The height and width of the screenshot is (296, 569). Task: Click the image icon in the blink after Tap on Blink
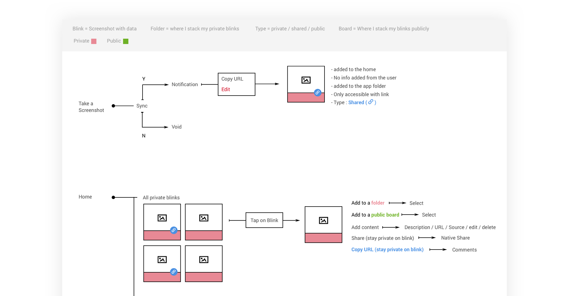323,221
